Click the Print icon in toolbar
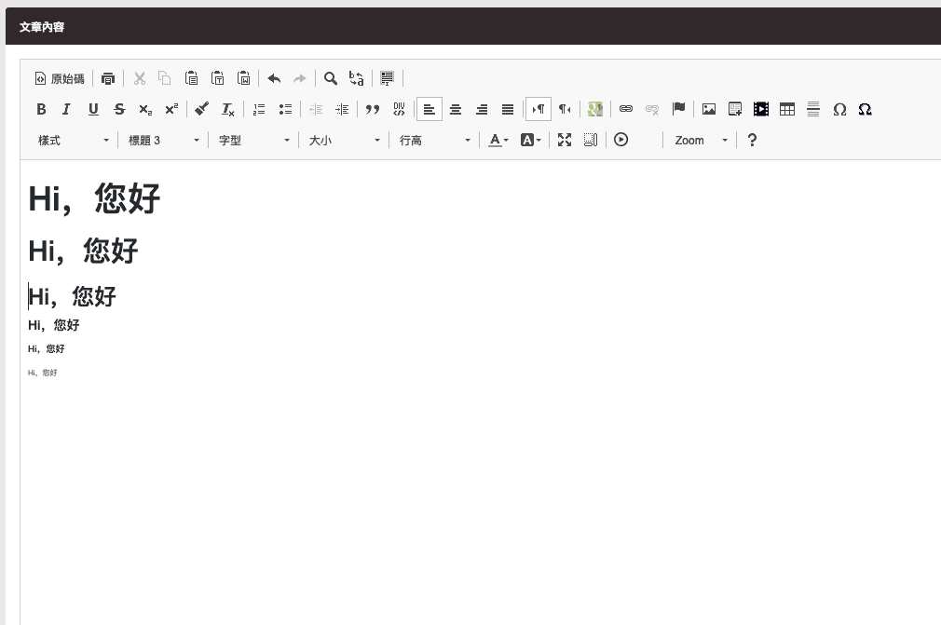 (x=108, y=78)
